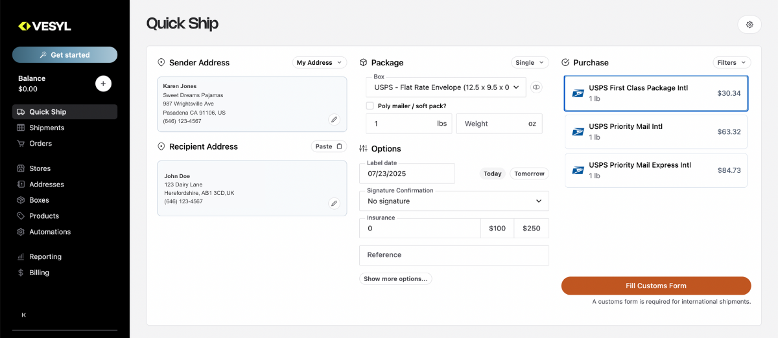
Task: Select USPS Priority Mail Intl rate
Action: 656,132
